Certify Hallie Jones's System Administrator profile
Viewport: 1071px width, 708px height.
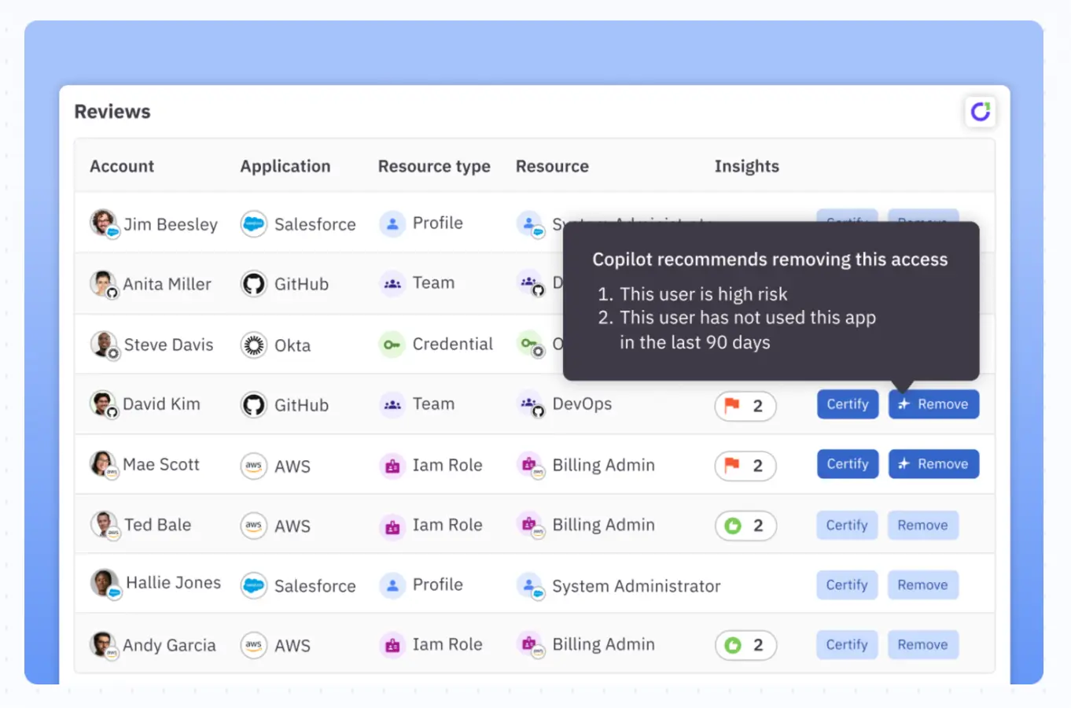pos(846,585)
